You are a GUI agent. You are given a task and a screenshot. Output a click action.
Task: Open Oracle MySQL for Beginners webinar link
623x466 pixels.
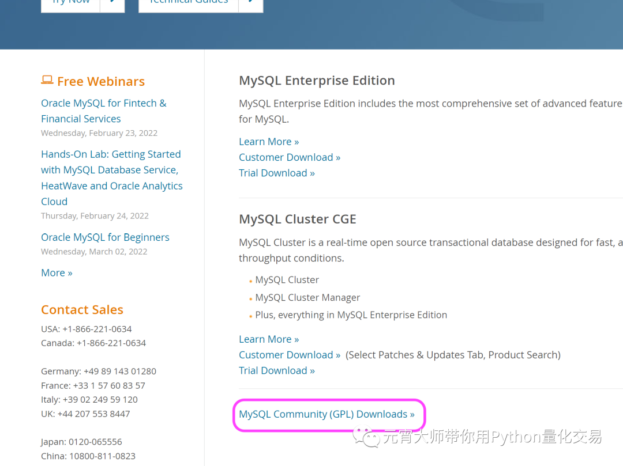[106, 237]
